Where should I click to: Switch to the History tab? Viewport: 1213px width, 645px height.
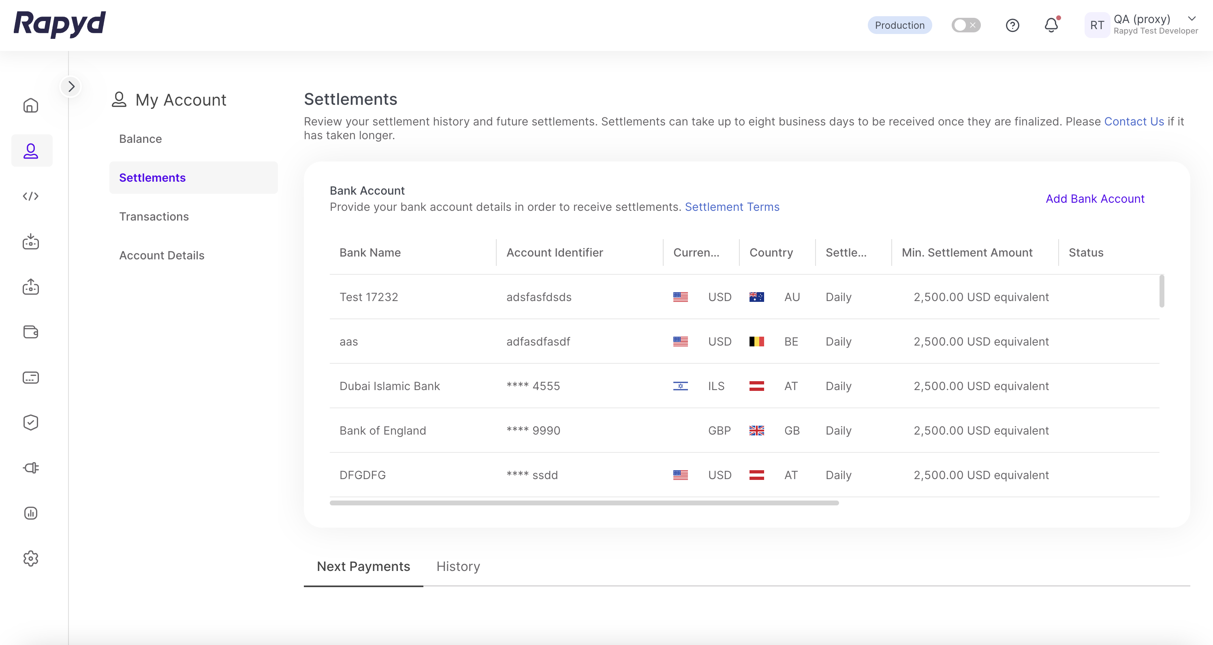(458, 566)
